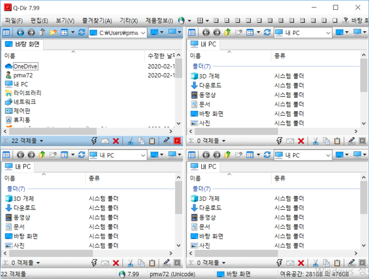The image size is (369, 279).
Task: Open the globe icon dropdown arrow
Action: point(189,21)
